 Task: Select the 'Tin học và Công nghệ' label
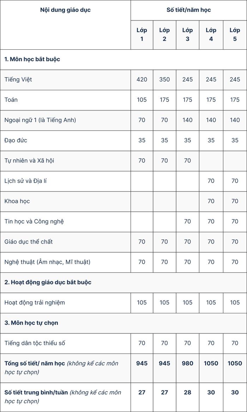34,221
